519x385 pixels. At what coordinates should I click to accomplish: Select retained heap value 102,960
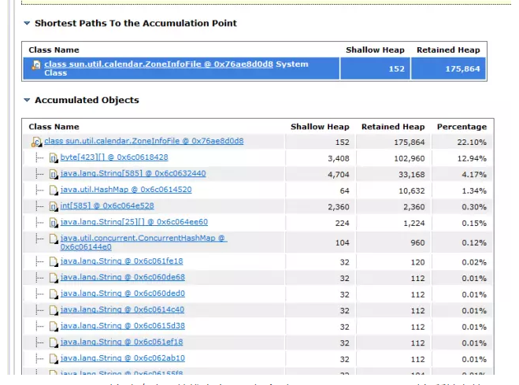tap(409, 158)
